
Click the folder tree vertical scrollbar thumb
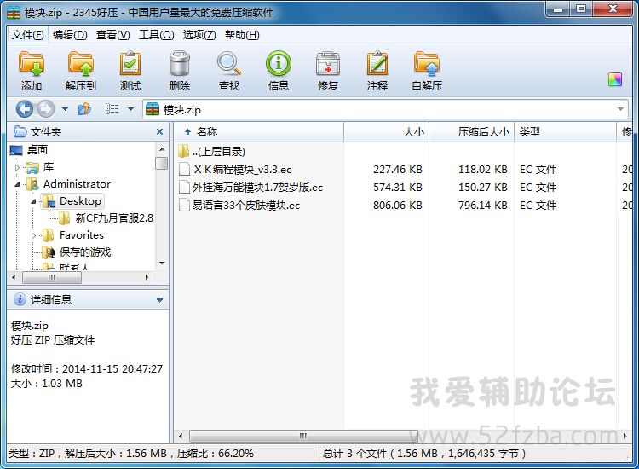point(162,163)
